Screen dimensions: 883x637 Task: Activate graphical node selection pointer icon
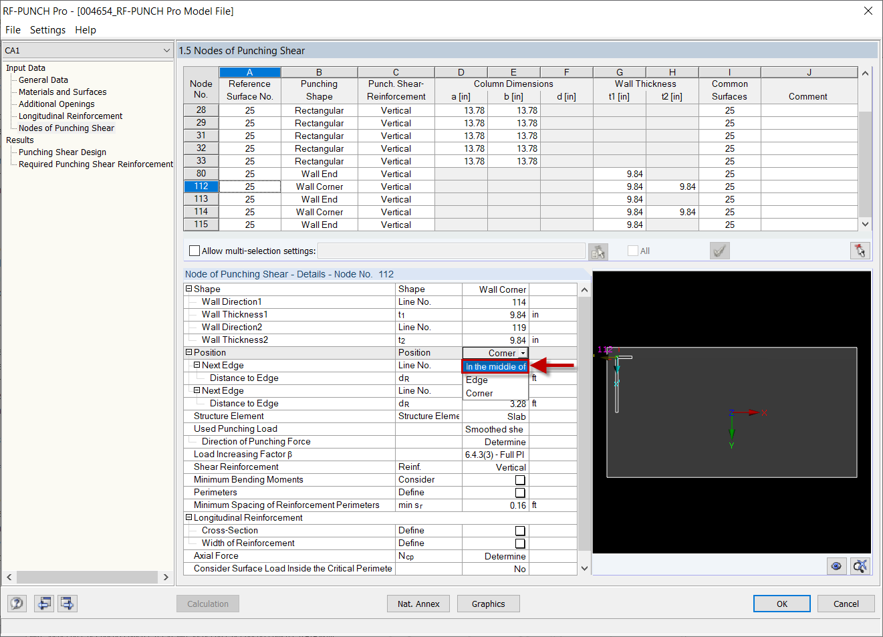pos(860,250)
